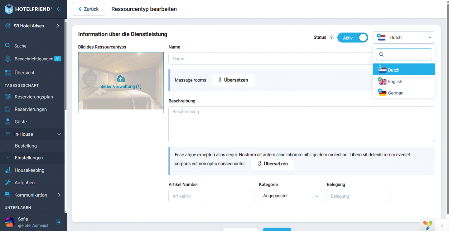Click the Aufgaben sidebar label
Image resolution: width=449 pixels, height=231 pixels.
pos(25,183)
